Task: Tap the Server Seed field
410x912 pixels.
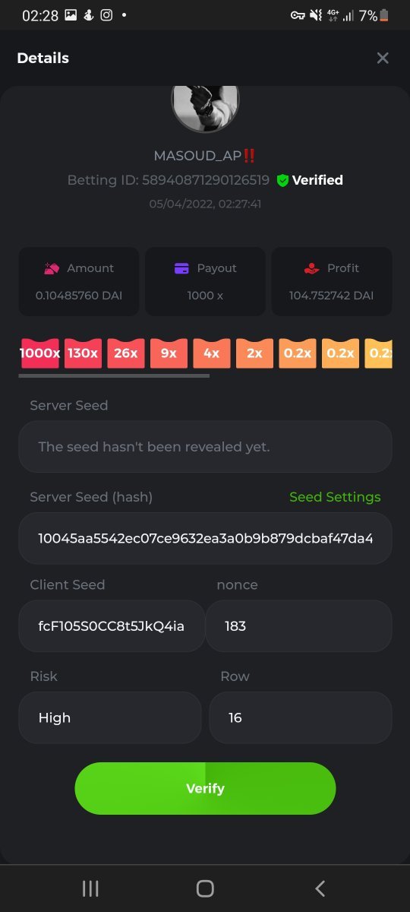Action: (205, 447)
